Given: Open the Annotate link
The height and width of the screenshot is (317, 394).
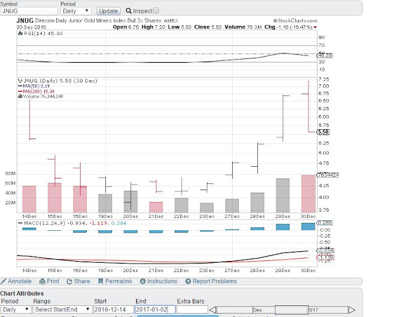Looking at the screenshot, I should [x=20, y=281].
